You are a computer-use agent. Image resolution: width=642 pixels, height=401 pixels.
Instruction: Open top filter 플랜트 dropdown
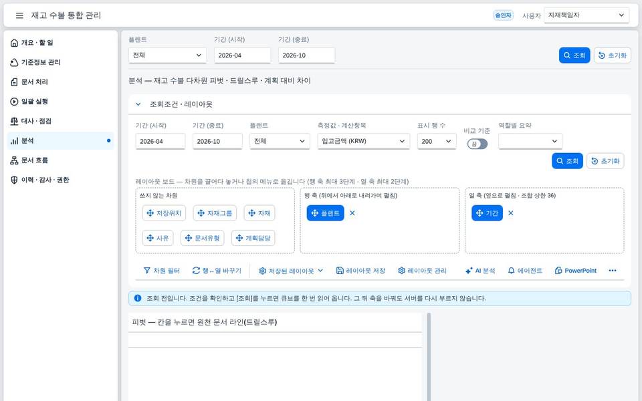(167, 55)
